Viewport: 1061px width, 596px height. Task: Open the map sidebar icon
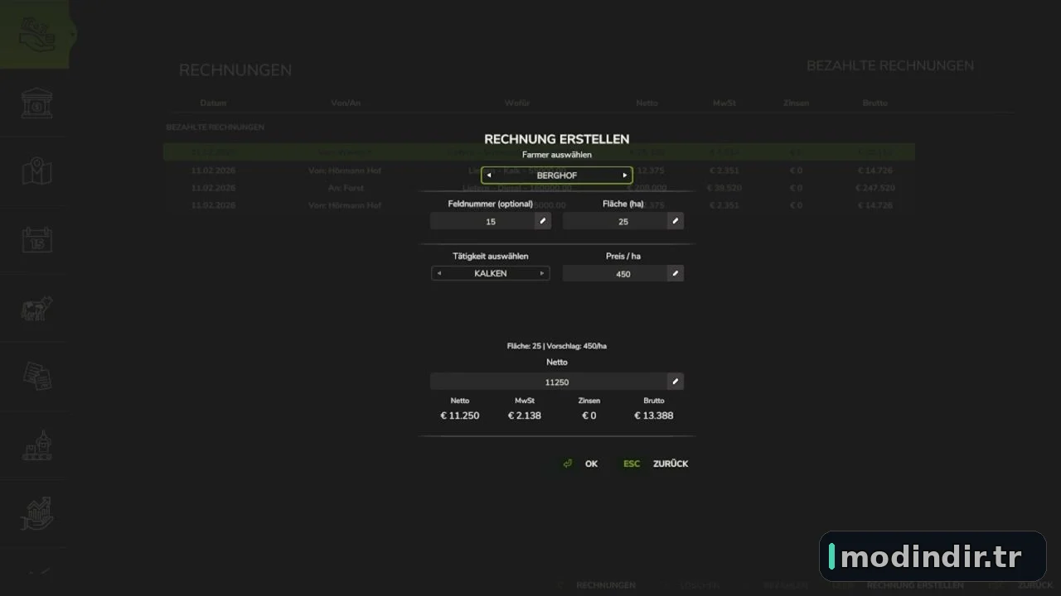(x=37, y=172)
